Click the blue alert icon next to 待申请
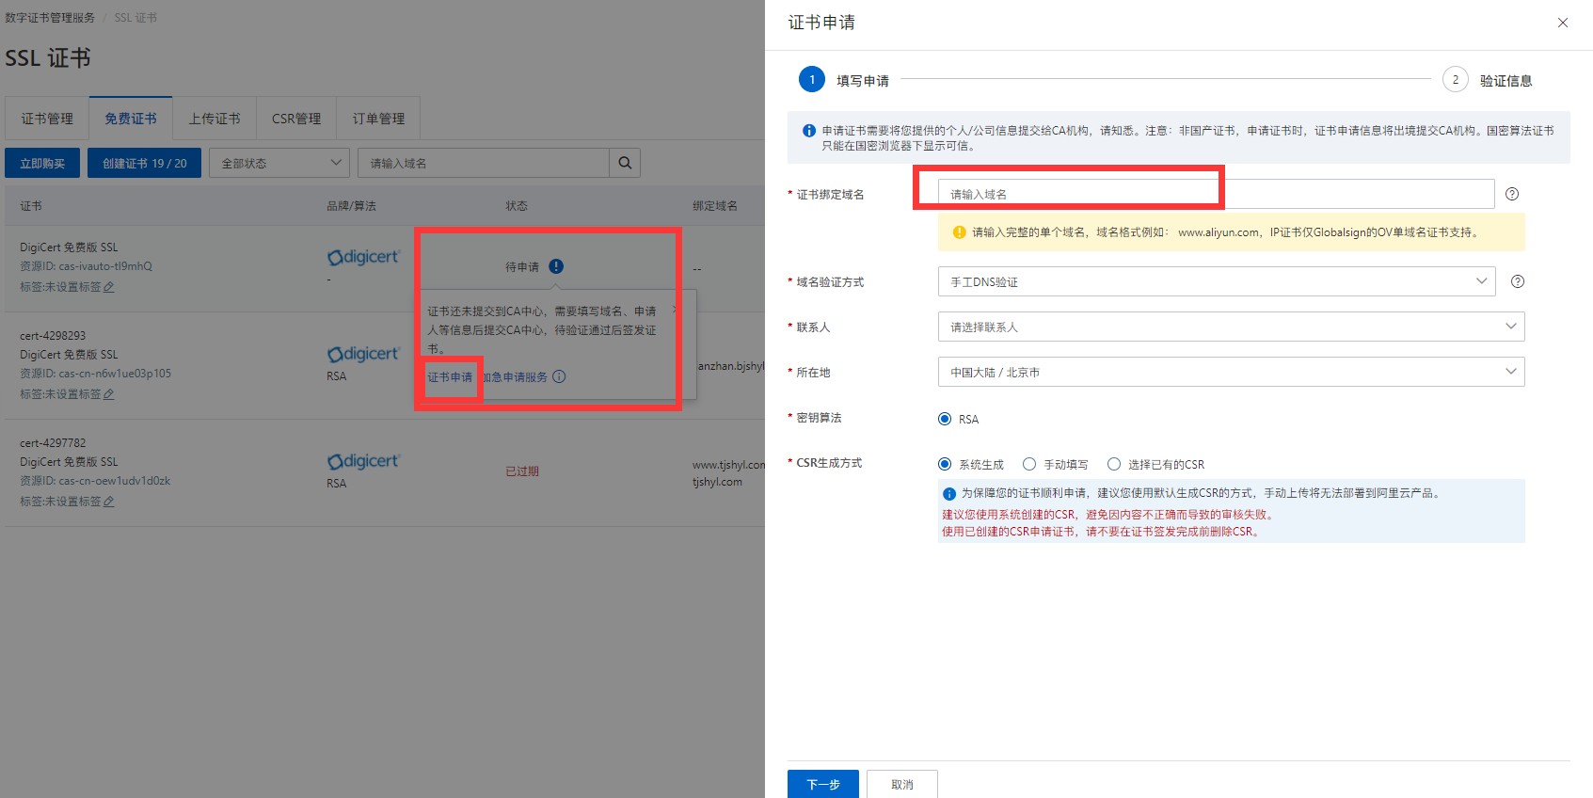The image size is (1593, 798). click(x=556, y=266)
